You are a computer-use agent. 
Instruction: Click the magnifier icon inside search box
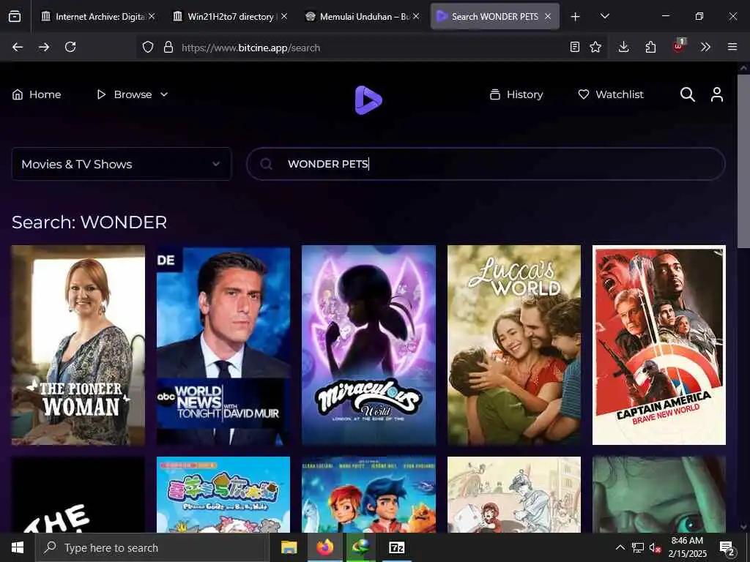(x=267, y=165)
